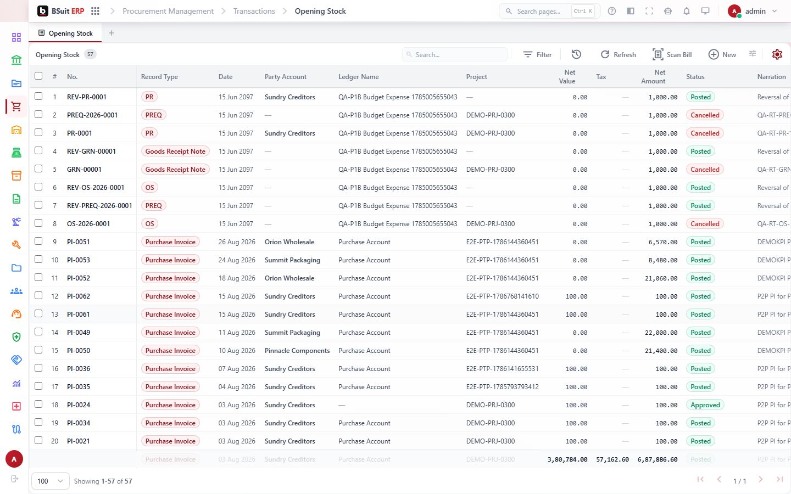
Task: Navigate to Procurement Management breadcrumb
Action: 168,11
